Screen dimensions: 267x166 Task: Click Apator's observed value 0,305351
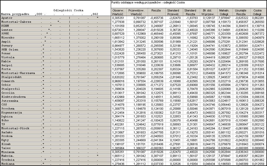coord(118,18)
